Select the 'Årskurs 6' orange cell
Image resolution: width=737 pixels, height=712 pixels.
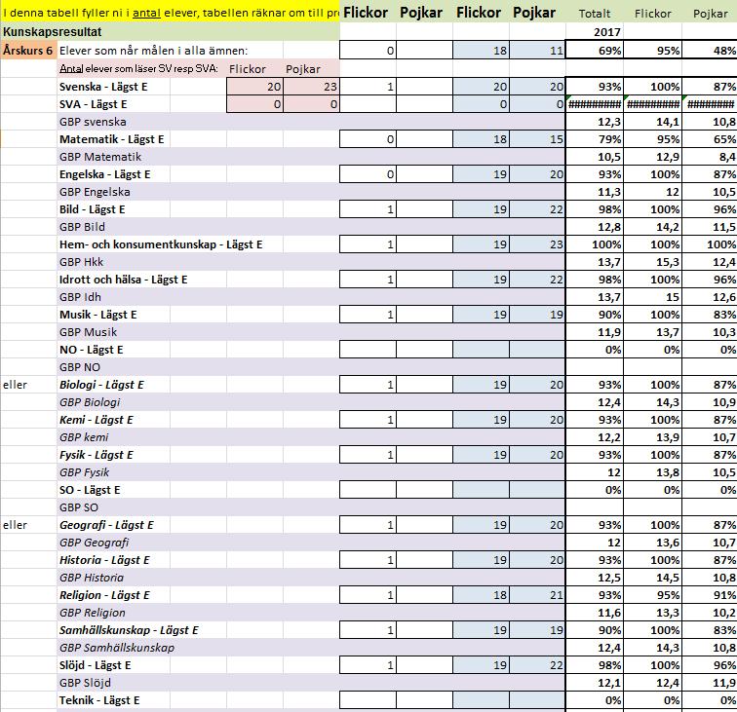point(28,51)
